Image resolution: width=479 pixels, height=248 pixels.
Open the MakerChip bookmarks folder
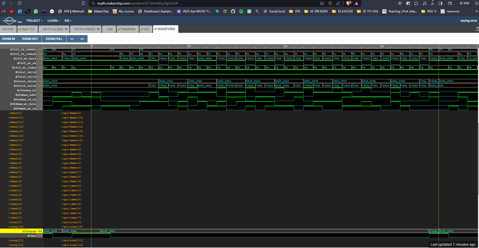pos(98,11)
